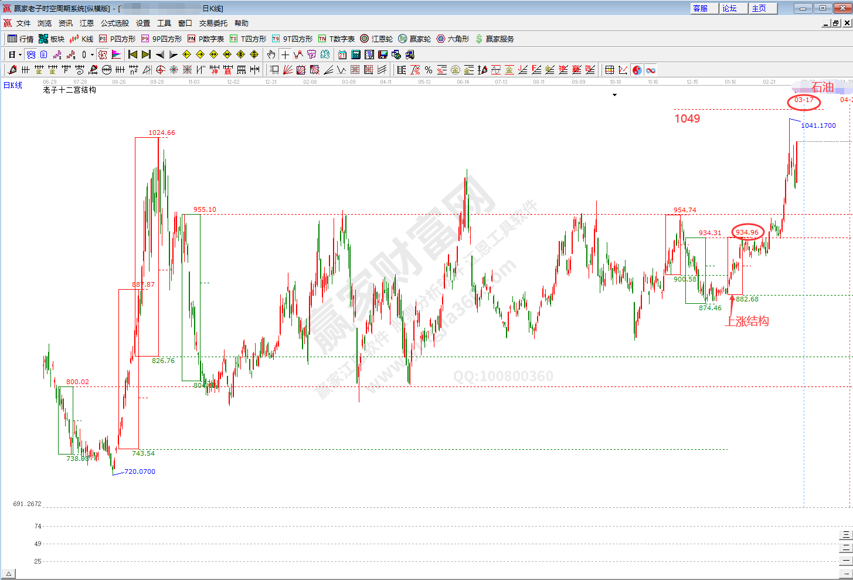This screenshot has width=853, height=580.
Task: Click the small black triangle above chart
Action: pos(614,95)
